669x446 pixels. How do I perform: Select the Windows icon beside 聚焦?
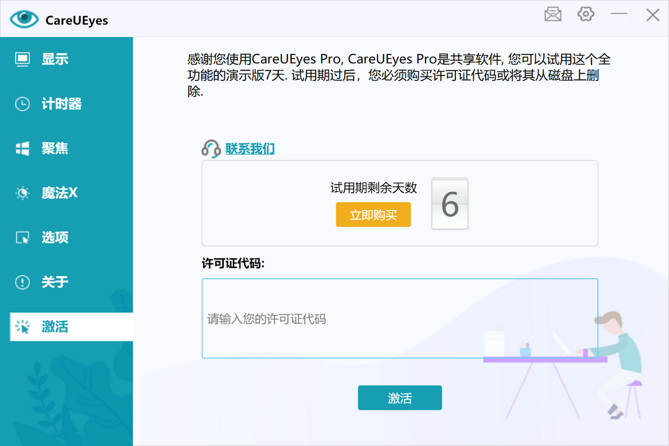(22, 148)
